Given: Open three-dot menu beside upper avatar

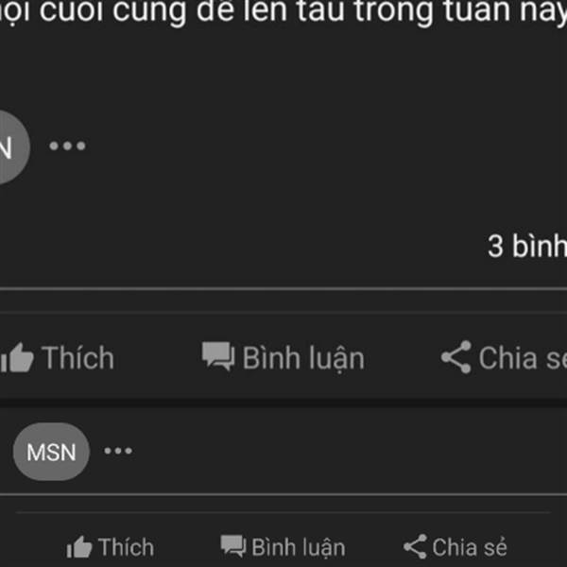Looking at the screenshot, I should tap(67, 146).
